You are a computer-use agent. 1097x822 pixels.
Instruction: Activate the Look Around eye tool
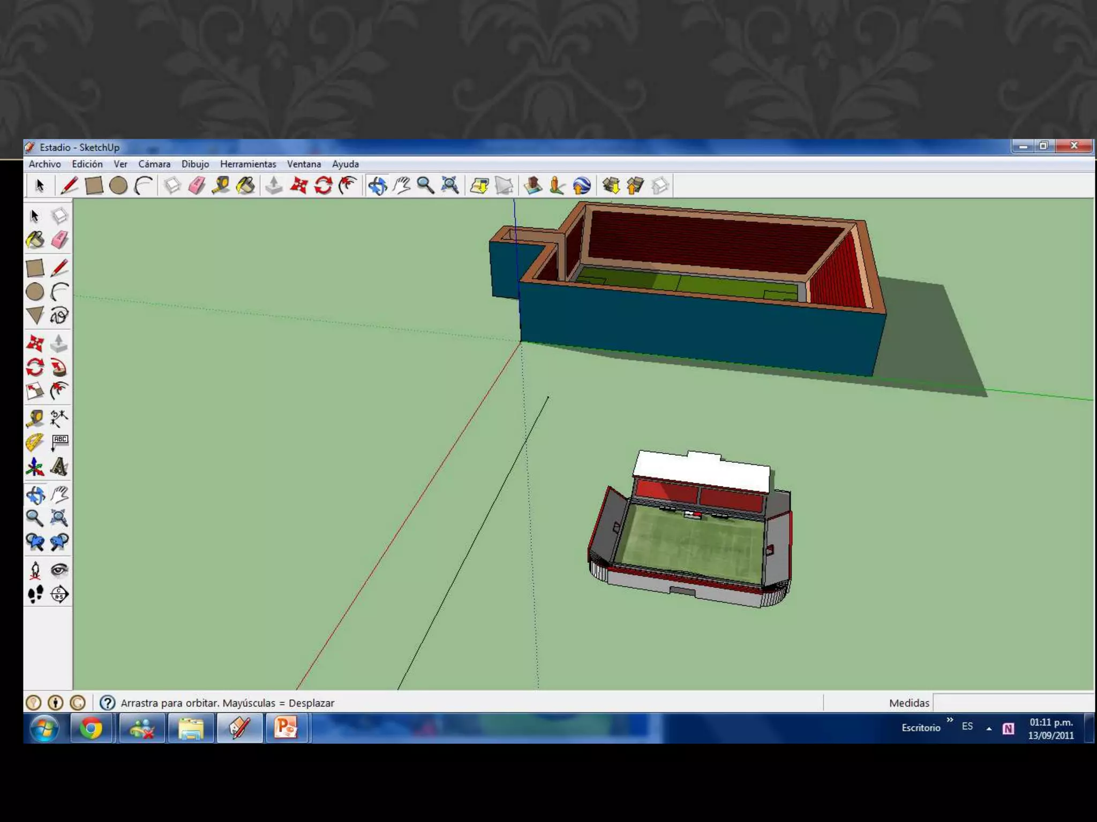point(59,570)
